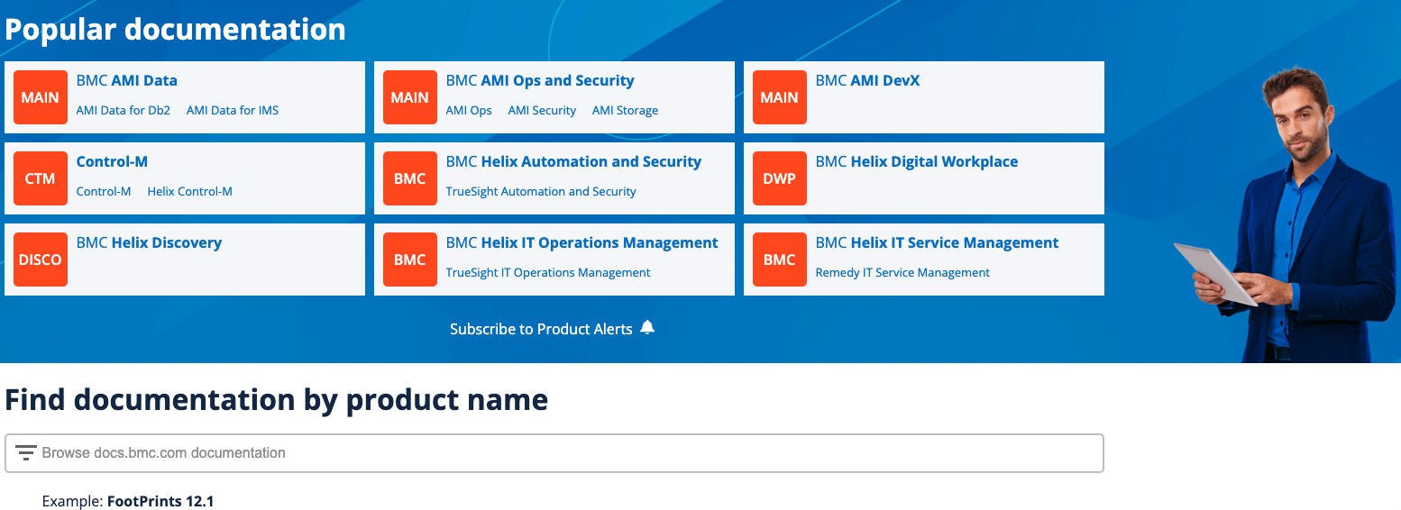Click the CTM icon for Control-M
1401x510 pixels.
tap(41, 178)
